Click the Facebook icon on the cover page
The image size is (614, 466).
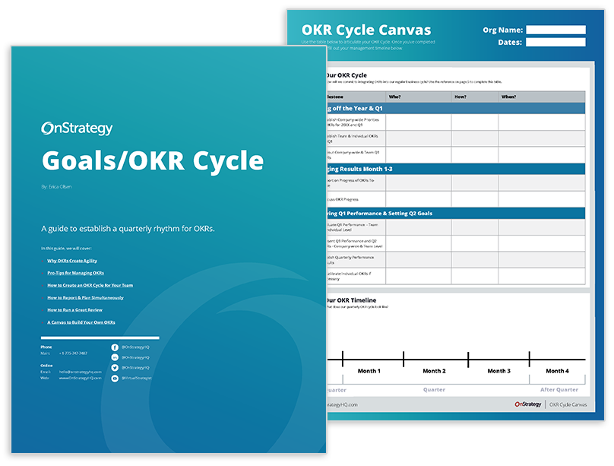click(x=115, y=347)
